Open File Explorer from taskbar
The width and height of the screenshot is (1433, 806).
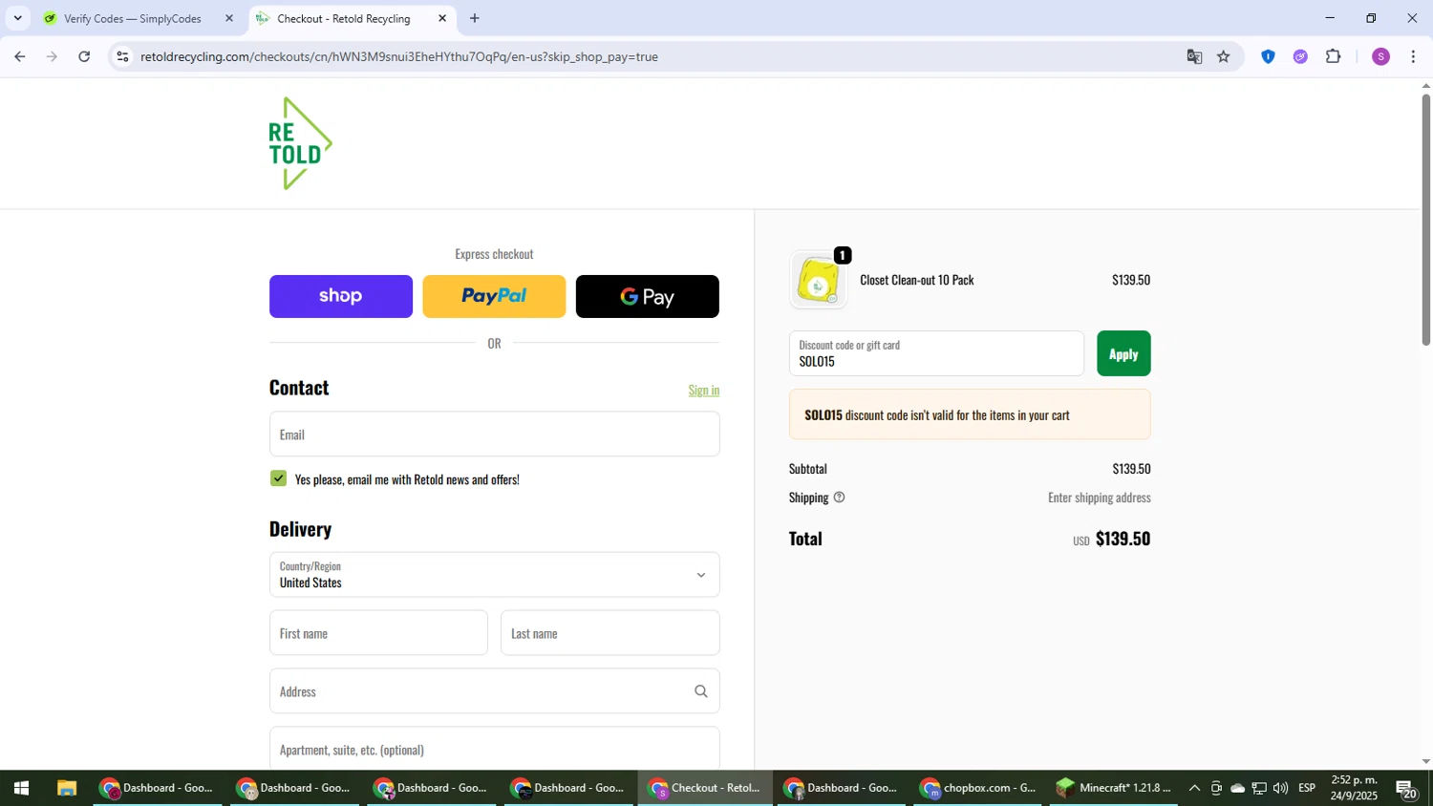pyautogui.click(x=66, y=788)
